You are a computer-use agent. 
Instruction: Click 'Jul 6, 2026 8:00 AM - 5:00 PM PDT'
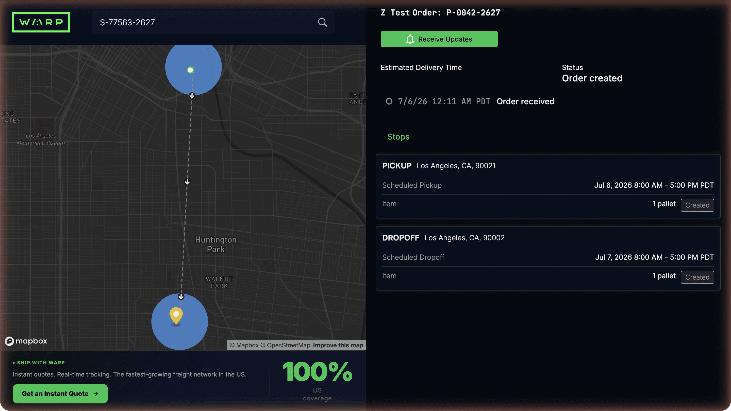click(x=654, y=185)
